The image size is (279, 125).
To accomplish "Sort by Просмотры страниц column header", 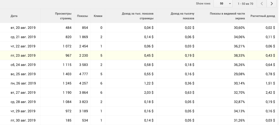I will (63, 16).
